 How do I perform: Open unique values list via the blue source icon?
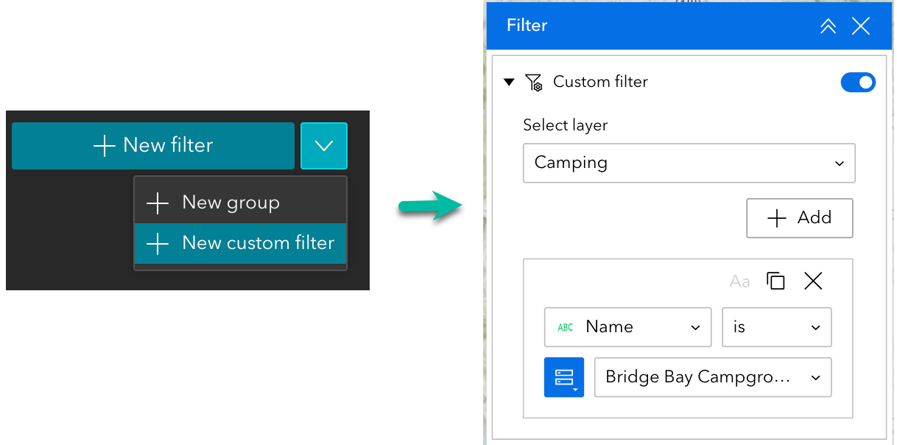(563, 377)
